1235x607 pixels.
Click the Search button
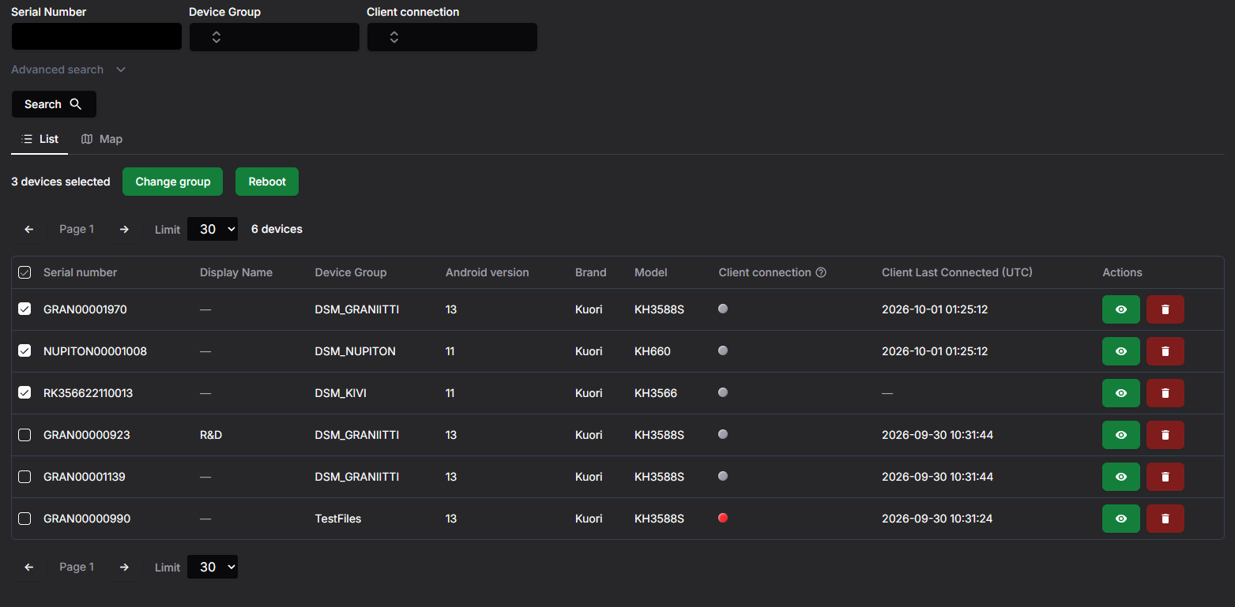tap(54, 104)
